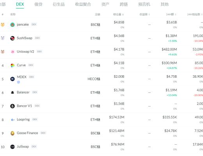This screenshot has height=156, width=203.
Task: Click the JulSwap logo icon
Action: 12,147
